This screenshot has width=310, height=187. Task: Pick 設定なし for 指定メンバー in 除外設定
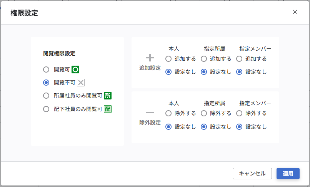[239, 126]
